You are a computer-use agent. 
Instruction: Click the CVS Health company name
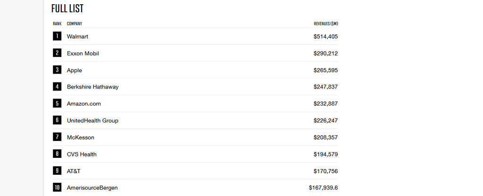coord(82,155)
